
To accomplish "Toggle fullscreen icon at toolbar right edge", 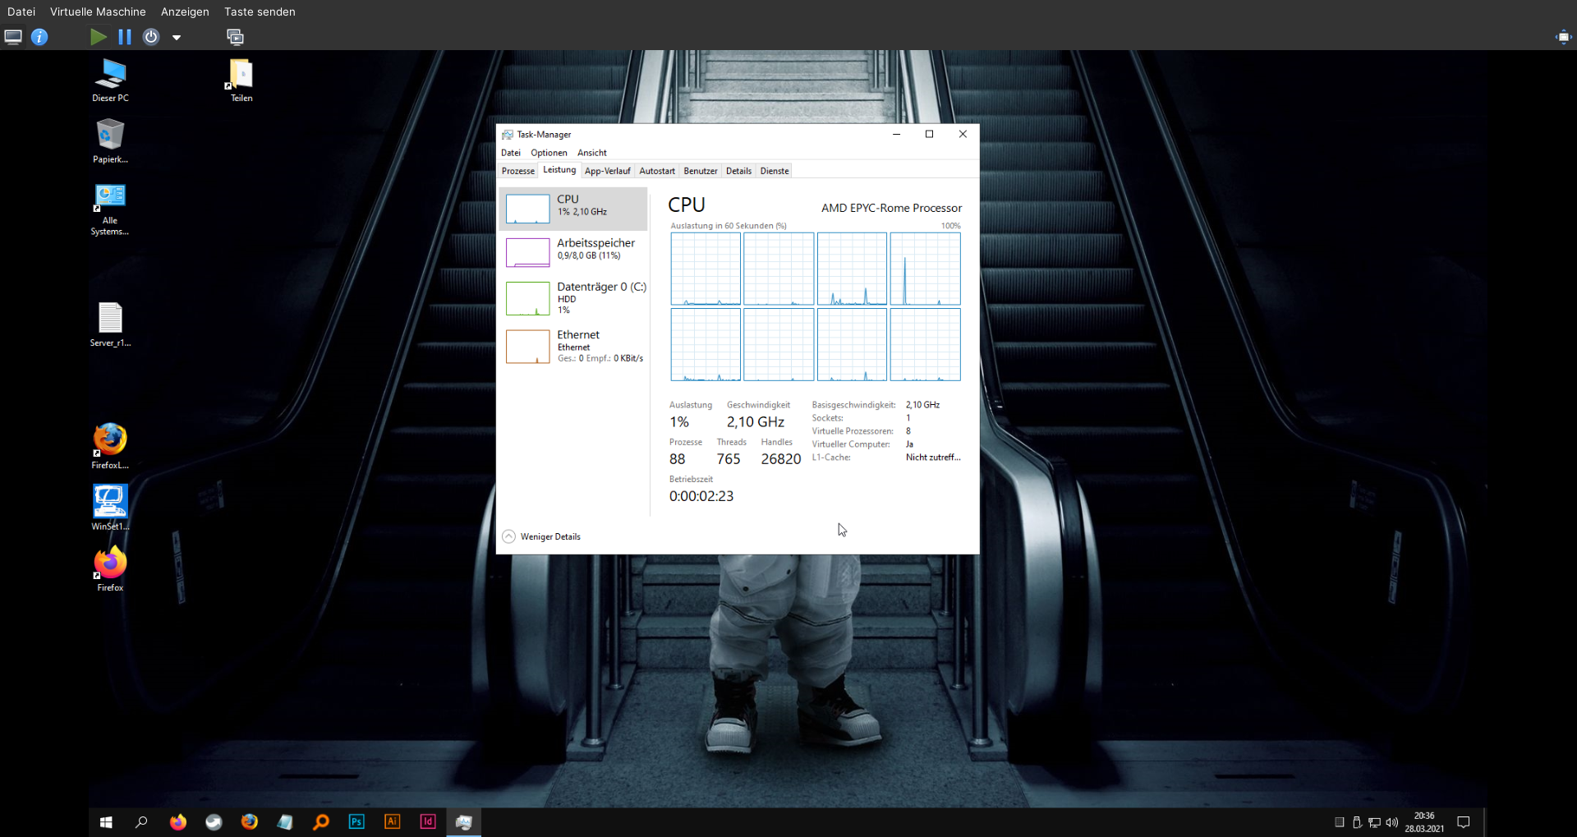I will (1563, 37).
